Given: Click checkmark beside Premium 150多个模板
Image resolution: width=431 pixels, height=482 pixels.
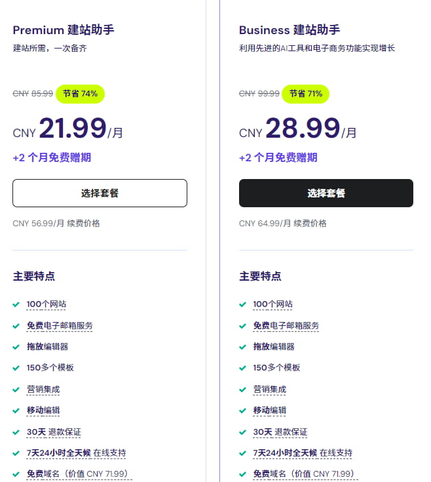Looking at the screenshot, I should click(x=16, y=368).
